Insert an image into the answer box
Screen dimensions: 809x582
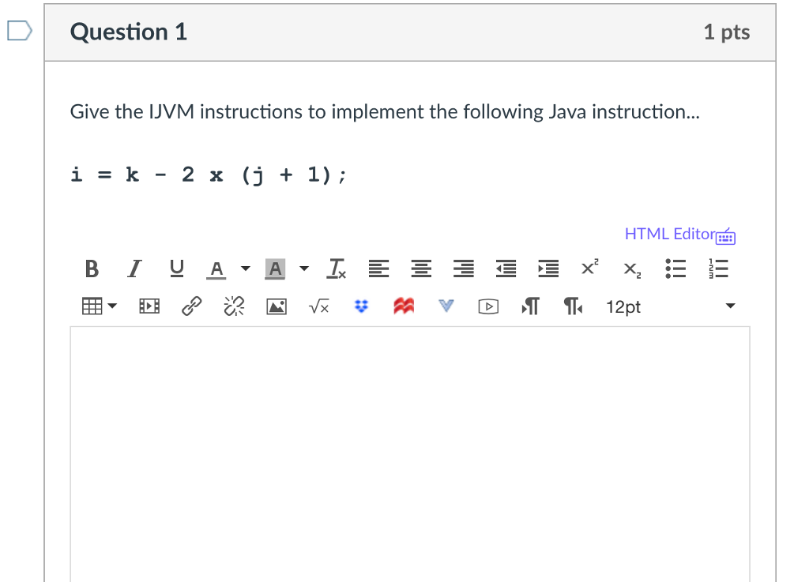[276, 306]
